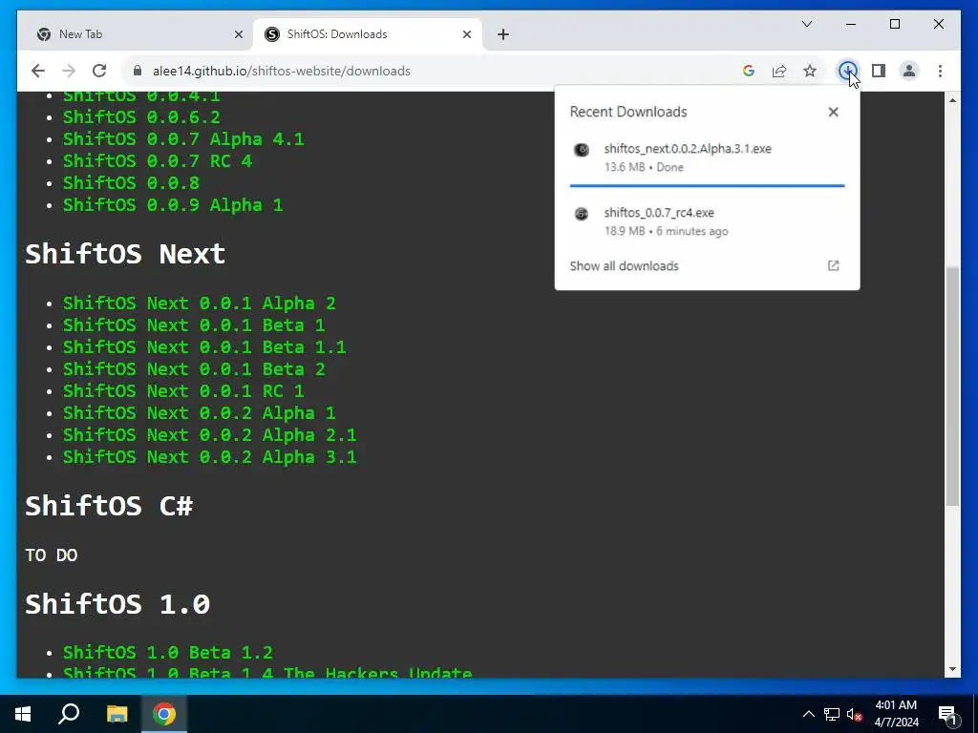This screenshot has width=978, height=733.
Task: Click the scrollbar down arrow
Action: 952,669
